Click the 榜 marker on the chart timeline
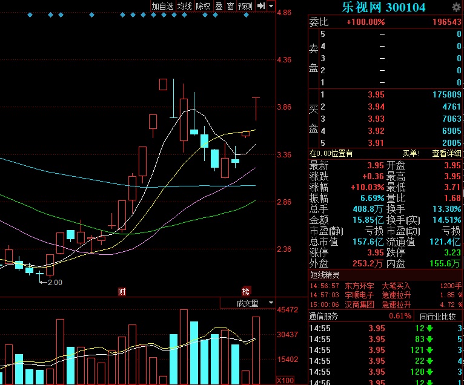Screen dimensions: 464x385 (x=246, y=291)
